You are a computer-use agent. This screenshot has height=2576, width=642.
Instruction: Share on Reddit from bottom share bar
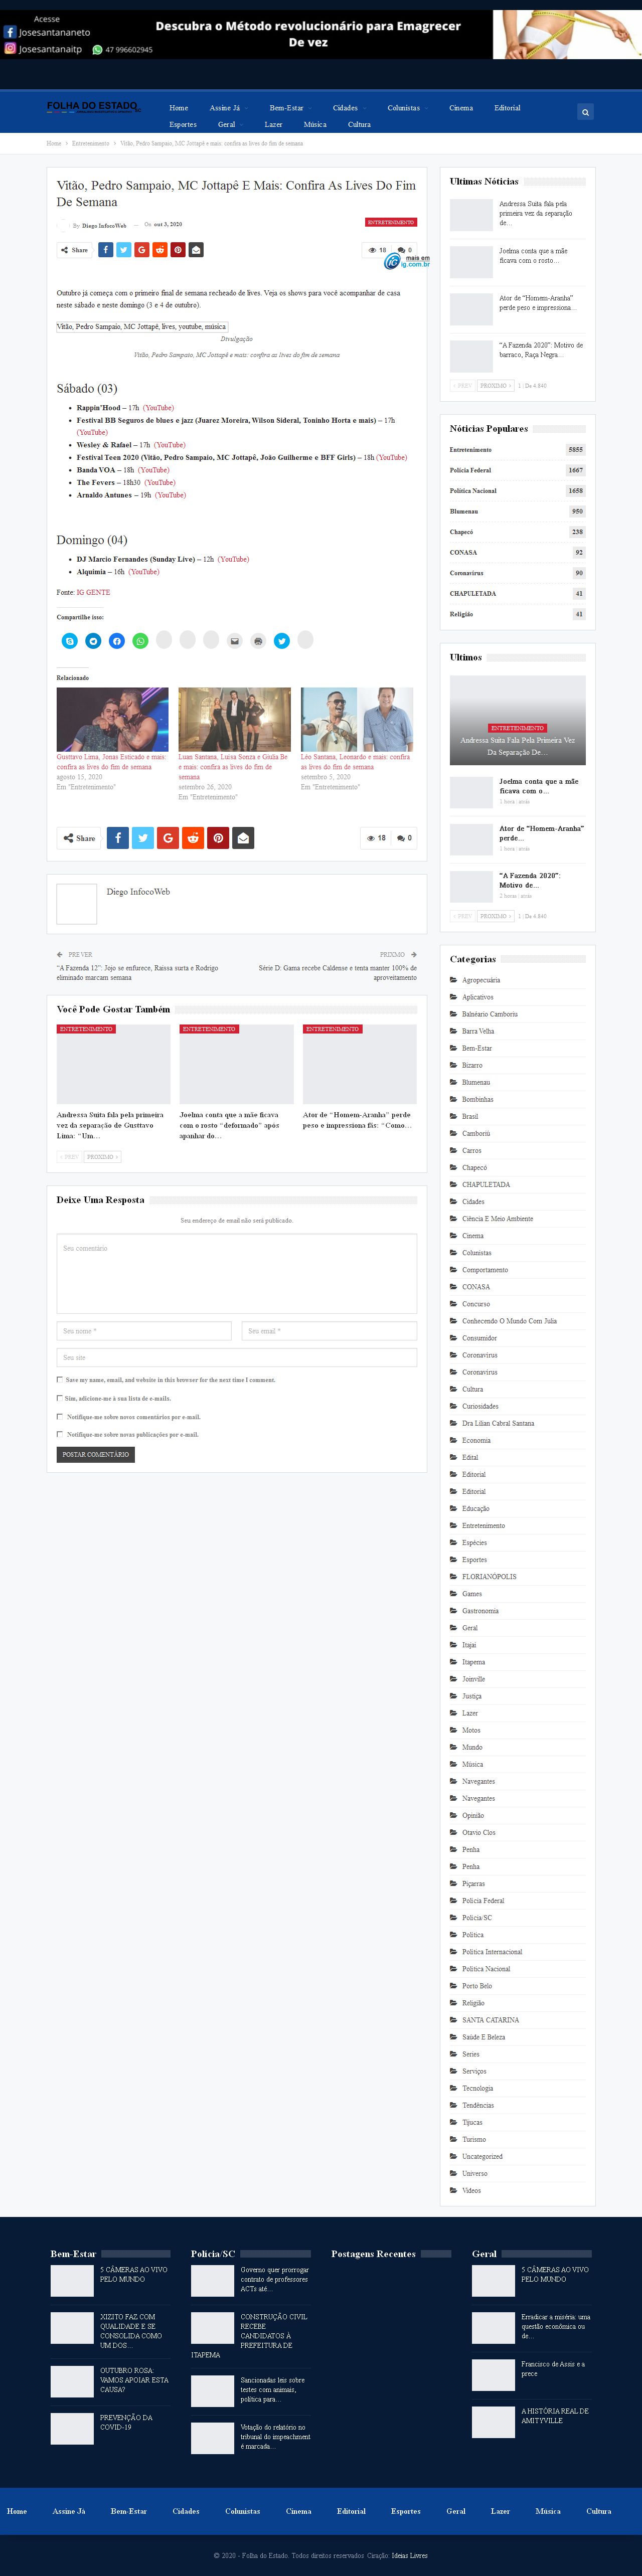click(193, 838)
